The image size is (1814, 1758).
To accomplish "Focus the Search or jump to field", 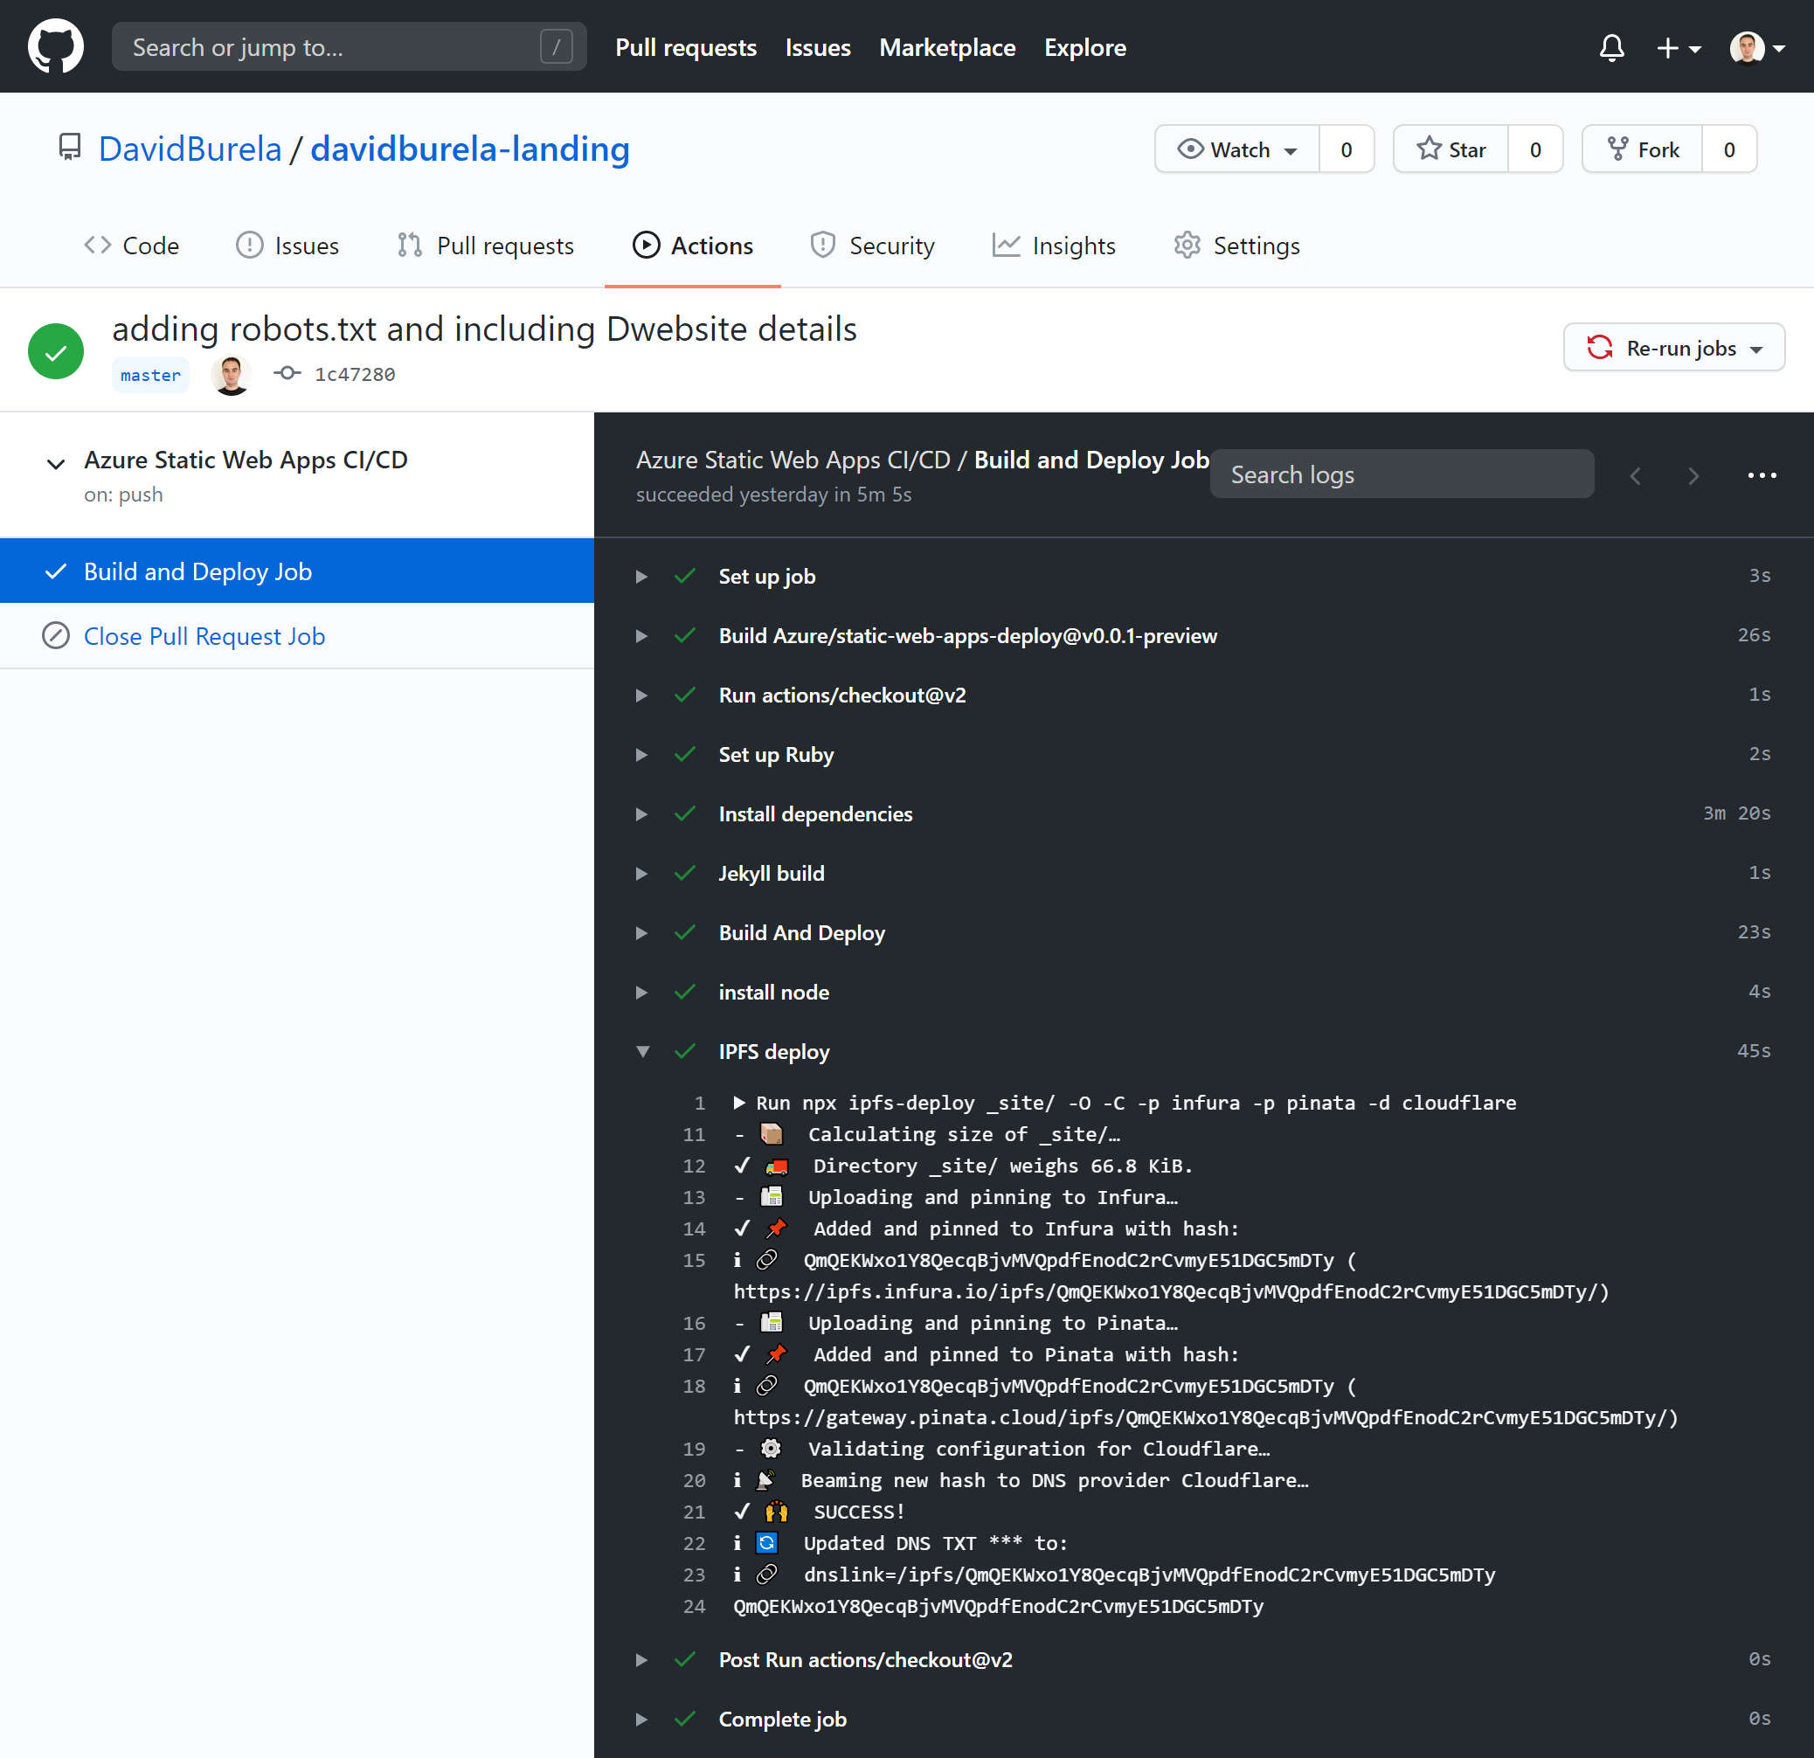I will tap(349, 47).
